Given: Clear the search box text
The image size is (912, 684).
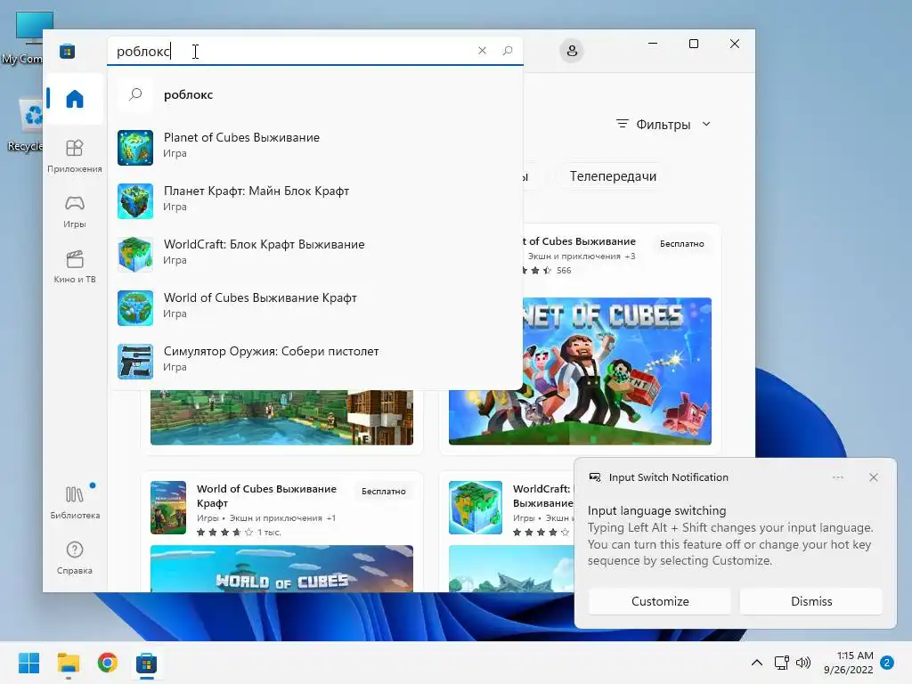Looking at the screenshot, I should [482, 51].
